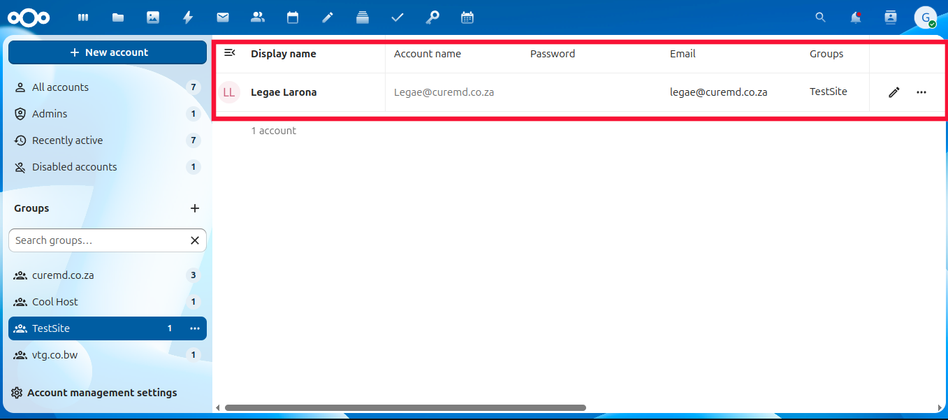The image size is (948, 420).
Task: Add a new group with plus icon
Action: click(195, 208)
